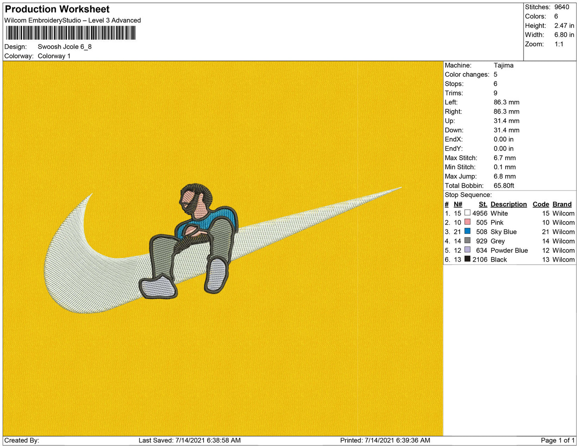Click the Black thread color swatch
This screenshot has width=579, height=446.
pyautogui.click(x=467, y=259)
